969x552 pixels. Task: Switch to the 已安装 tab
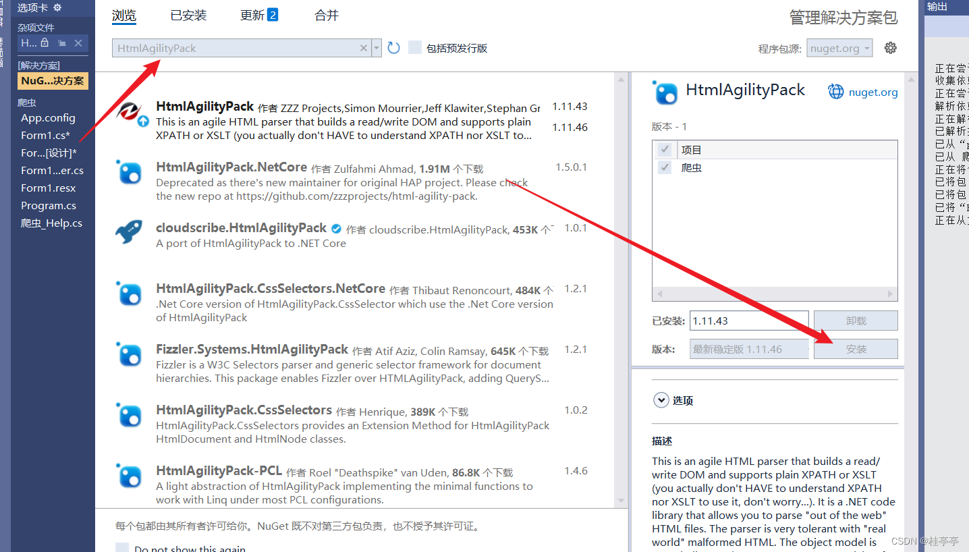point(188,15)
